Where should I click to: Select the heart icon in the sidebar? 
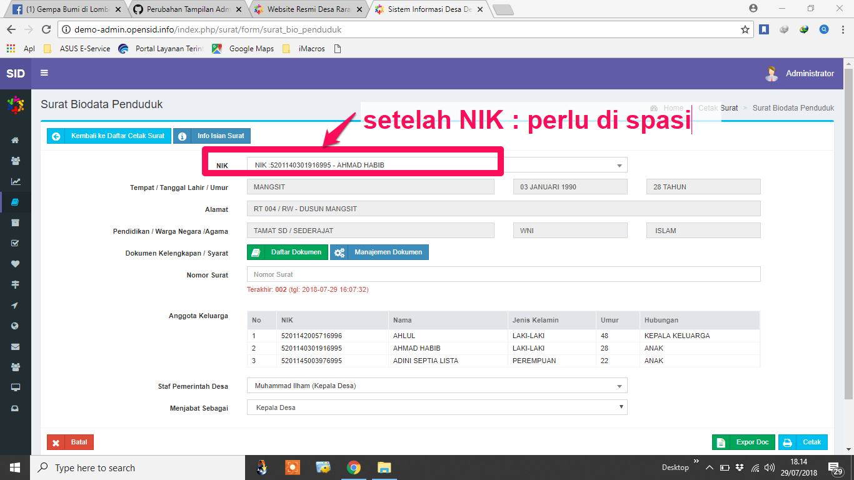coord(15,263)
